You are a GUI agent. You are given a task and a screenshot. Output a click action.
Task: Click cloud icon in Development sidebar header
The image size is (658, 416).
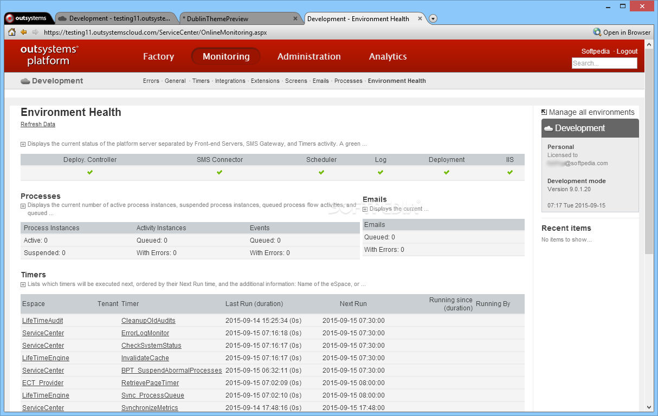point(549,128)
